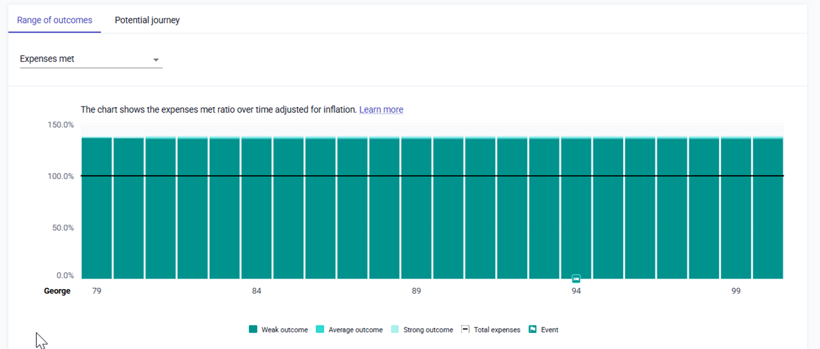This screenshot has height=349, width=820.
Task: Click the George axis label
Action: pos(57,291)
